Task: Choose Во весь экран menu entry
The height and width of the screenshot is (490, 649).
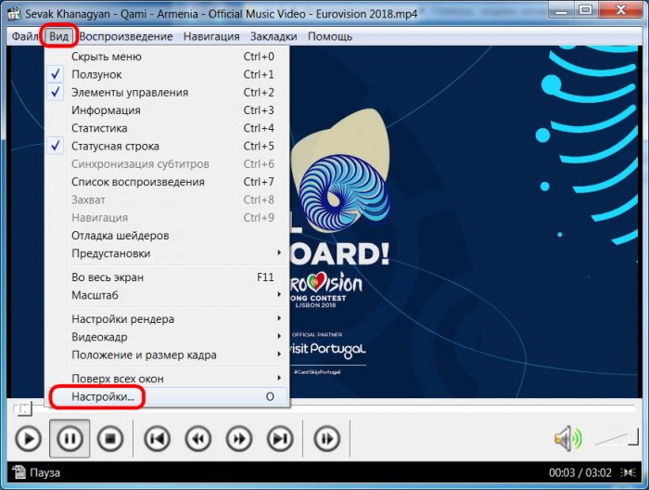Action: pyautogui.click(x=108, y=277)
